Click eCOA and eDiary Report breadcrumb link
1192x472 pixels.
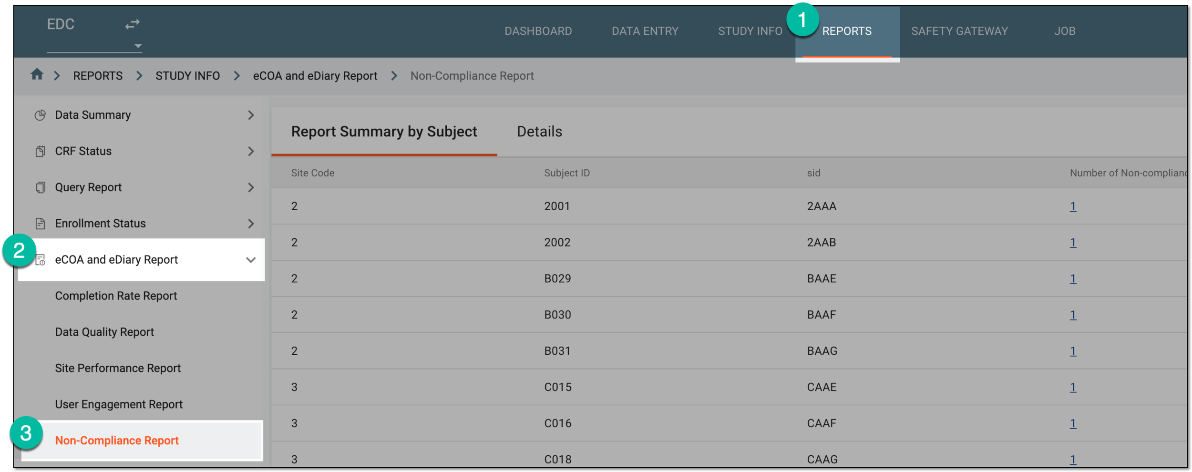pyautogui.click(x=315, y=76)
